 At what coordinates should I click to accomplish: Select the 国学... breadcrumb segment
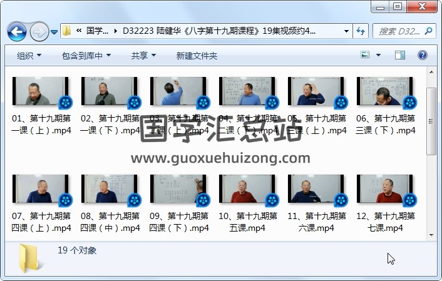coord(97,31)
